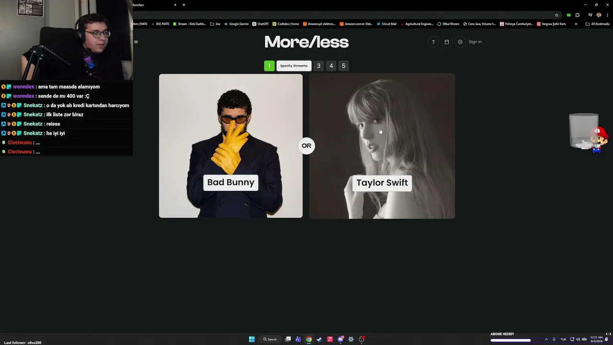Open a new browser tab
Viewport: 613px width, 345px height.
click(x=184, y=5)
